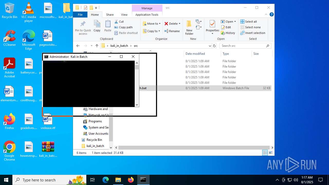Expand the Open button dropdown

pyautogui.click(x=235, y=22)
